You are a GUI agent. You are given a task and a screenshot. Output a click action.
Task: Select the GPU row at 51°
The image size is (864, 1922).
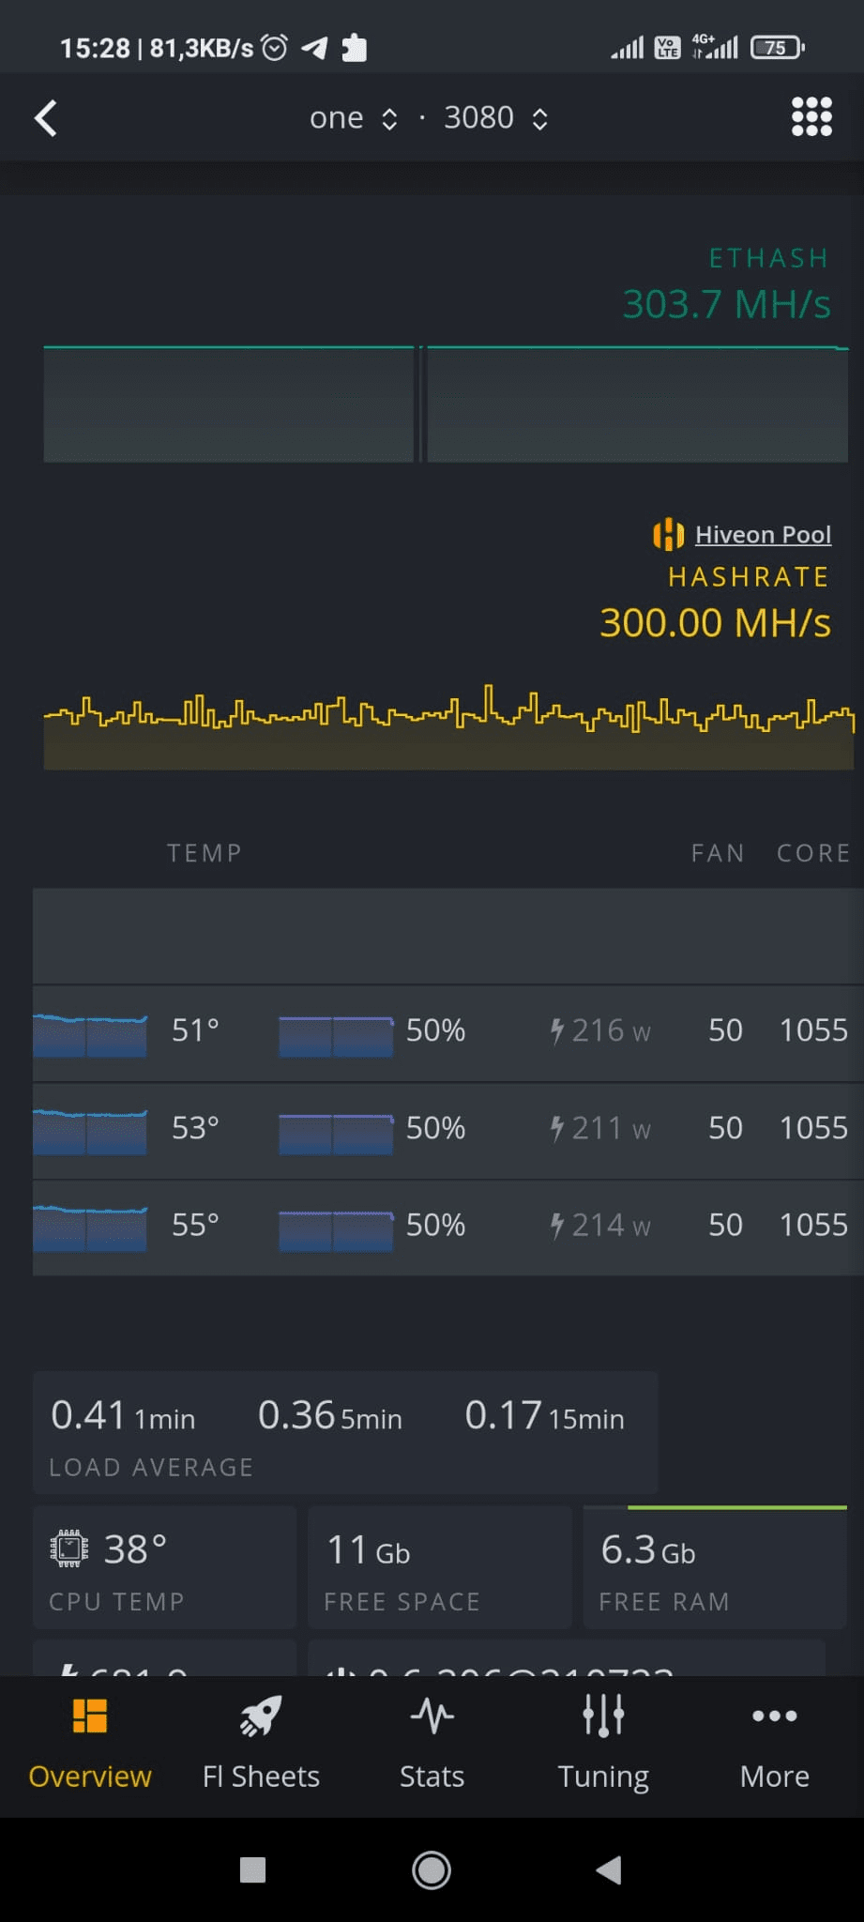click(447, 1031)
